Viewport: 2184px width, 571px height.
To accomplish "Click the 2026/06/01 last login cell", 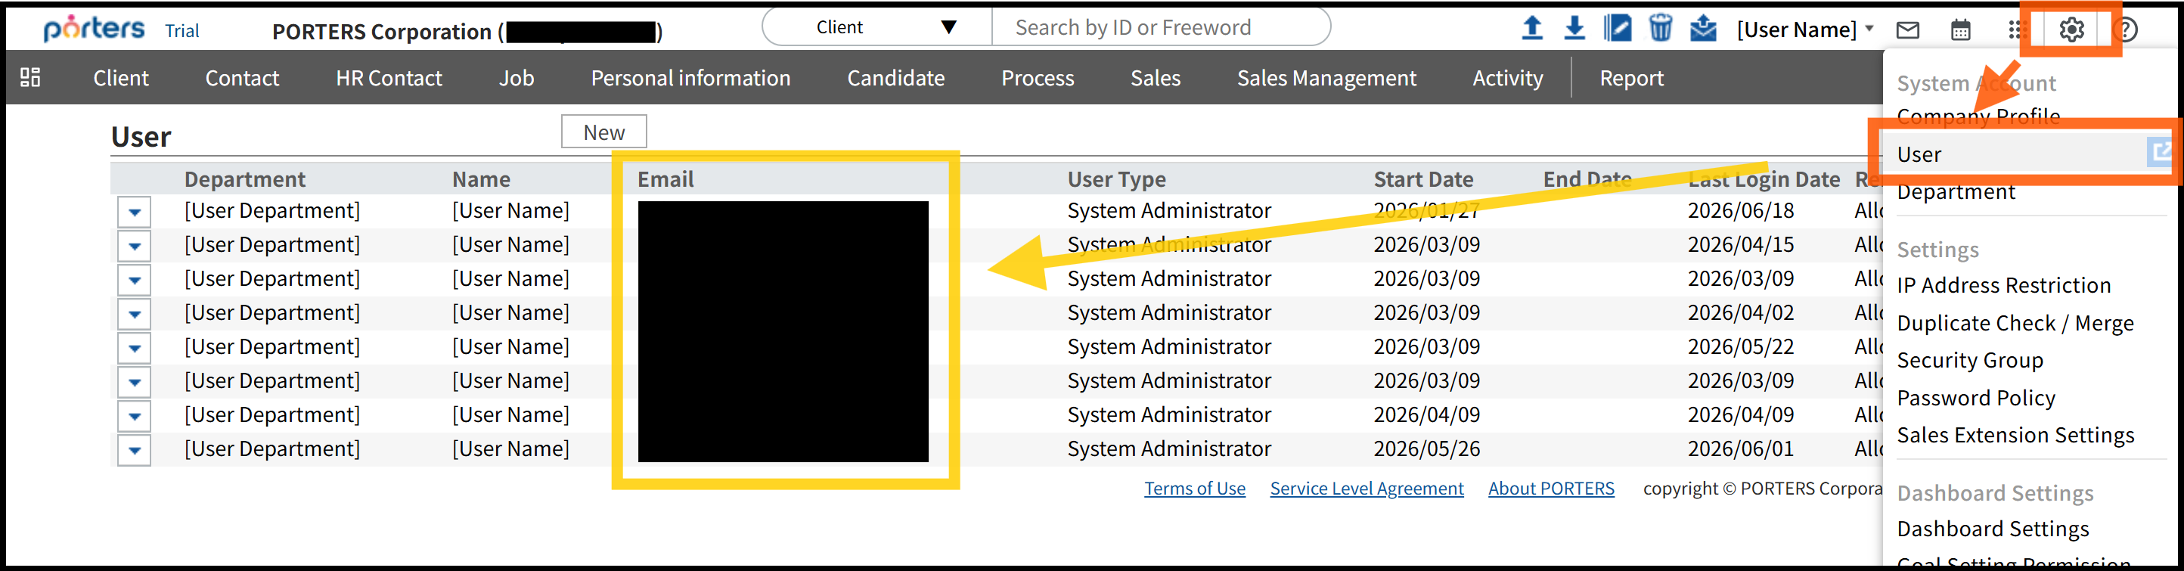I will coord(1741,448).
